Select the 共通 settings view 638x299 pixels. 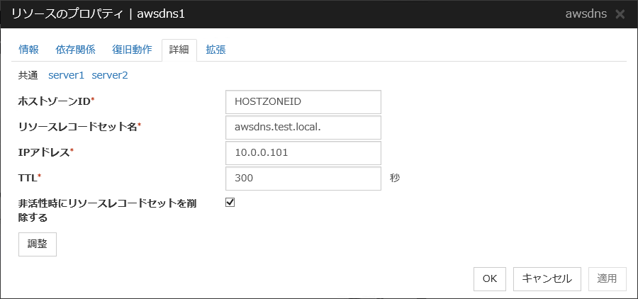click(x=28, y=74)
